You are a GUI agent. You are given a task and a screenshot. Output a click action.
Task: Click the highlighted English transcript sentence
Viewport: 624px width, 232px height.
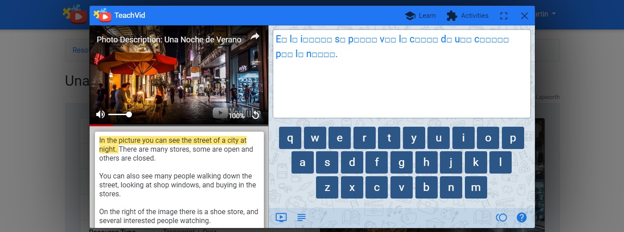pyautogui.click(x=172, y=145)
